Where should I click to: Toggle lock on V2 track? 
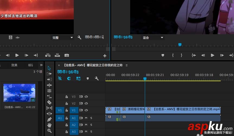pos(67,103)
